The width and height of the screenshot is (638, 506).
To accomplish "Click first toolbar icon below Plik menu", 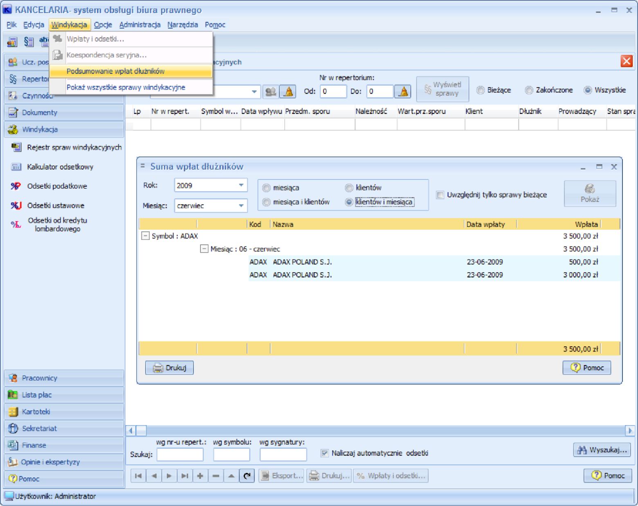I will [x=12, y=42].
